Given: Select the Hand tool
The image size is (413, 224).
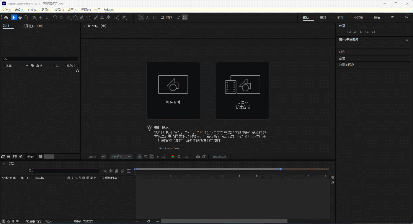Looking at the screenshot, I should click(20, 18).
